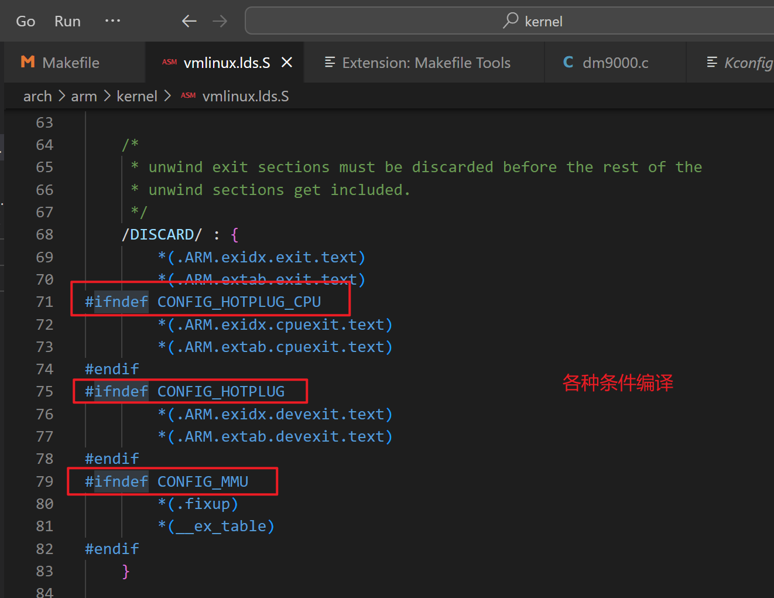This screenshot has width=774, height=598.
Task: Click ASM icon on vmlinux.lds.S tab
Action: click(x=169, y=62)
